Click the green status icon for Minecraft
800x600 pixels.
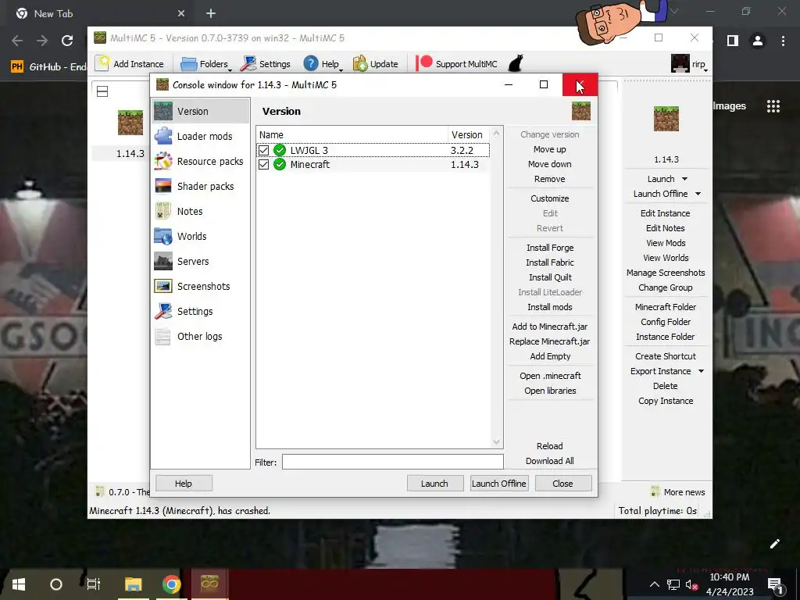pos(280,165)
